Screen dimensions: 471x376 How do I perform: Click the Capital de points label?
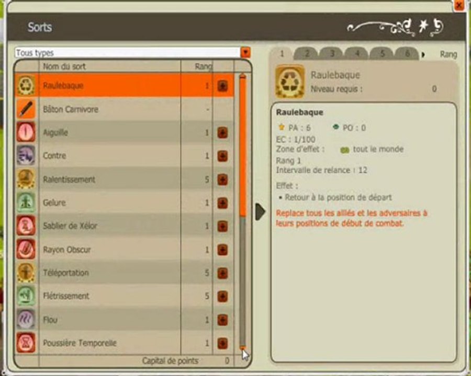pyautogui.click(x=170, y=361)
